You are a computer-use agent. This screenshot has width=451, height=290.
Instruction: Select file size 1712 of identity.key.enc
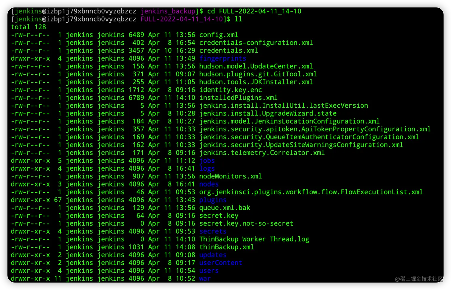tap(136, 90)
